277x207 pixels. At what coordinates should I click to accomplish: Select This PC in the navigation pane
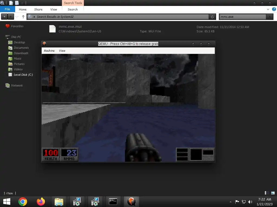(16, 37)
